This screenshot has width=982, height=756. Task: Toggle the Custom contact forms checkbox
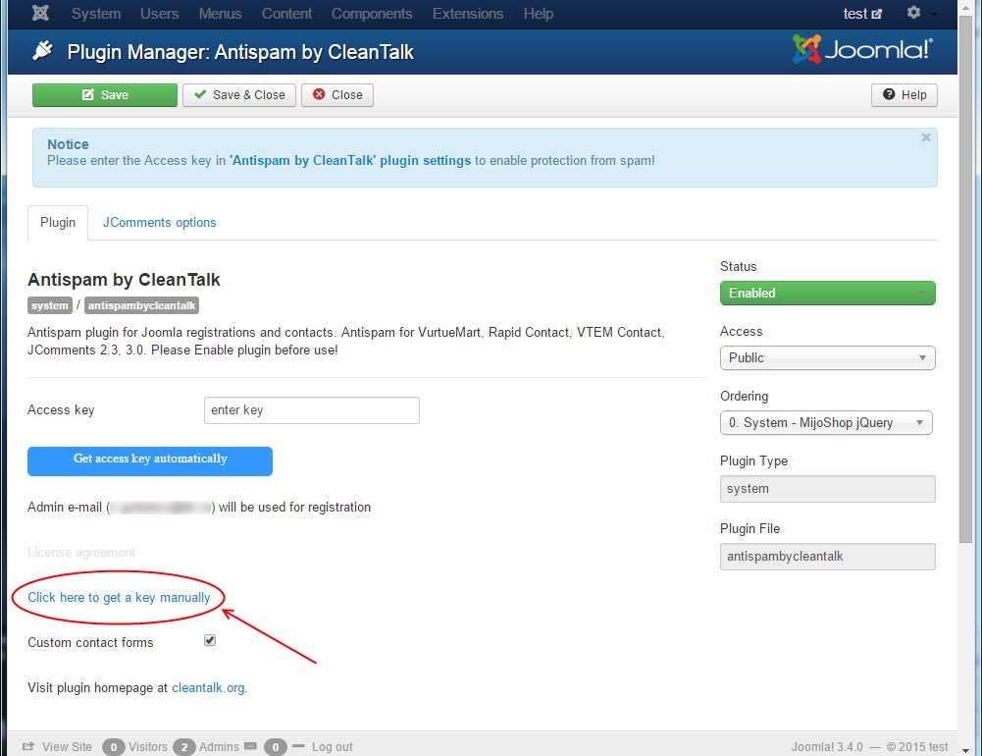point(209,640)
